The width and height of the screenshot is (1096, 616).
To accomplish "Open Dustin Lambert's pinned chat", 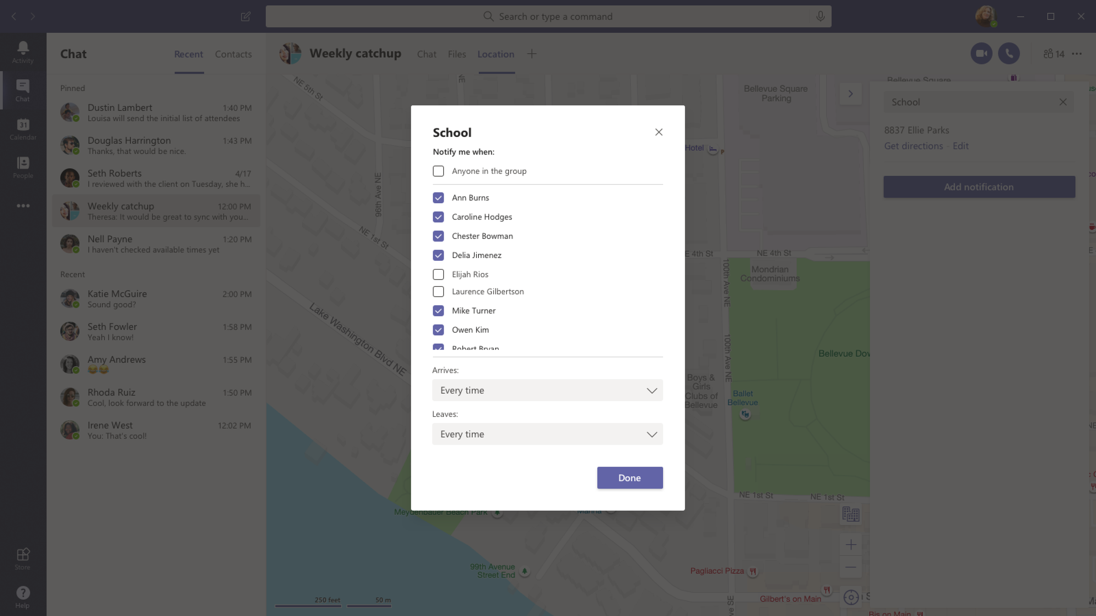I will pos(156,112).
